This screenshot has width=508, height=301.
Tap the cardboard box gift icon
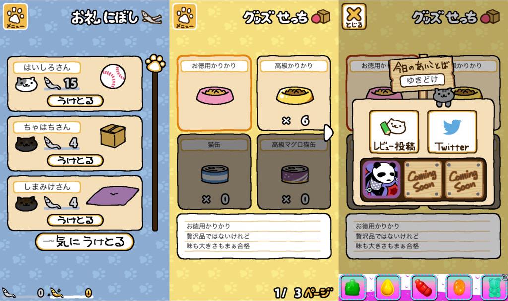[113, 136]
